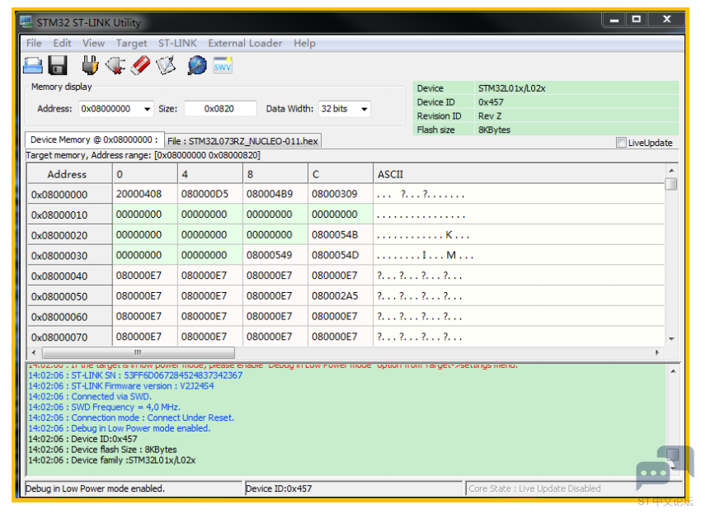Open the Help menu
The image size is (701, 514).
[304, 44]
